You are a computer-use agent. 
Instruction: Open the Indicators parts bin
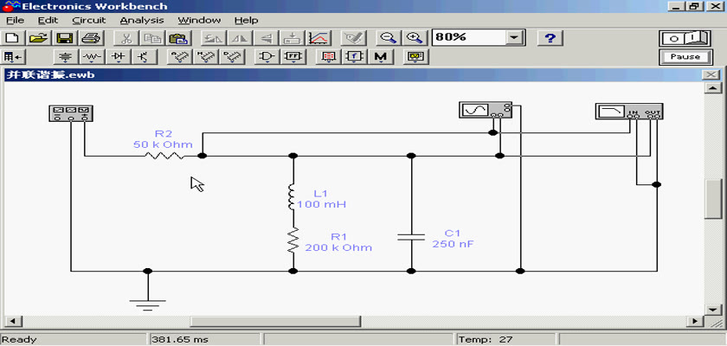click(x=328, y=57)
